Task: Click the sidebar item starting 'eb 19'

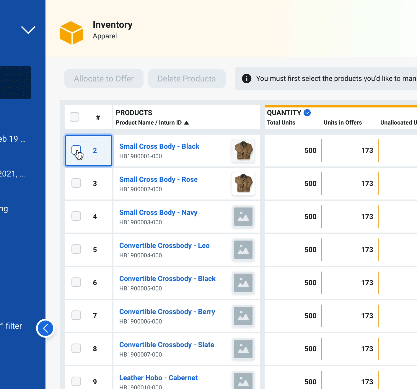Action: (x=13, y=139)
